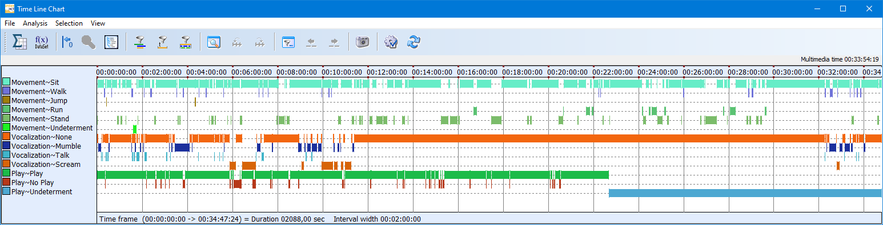
Task: Open the File menu
Action: 10,23
